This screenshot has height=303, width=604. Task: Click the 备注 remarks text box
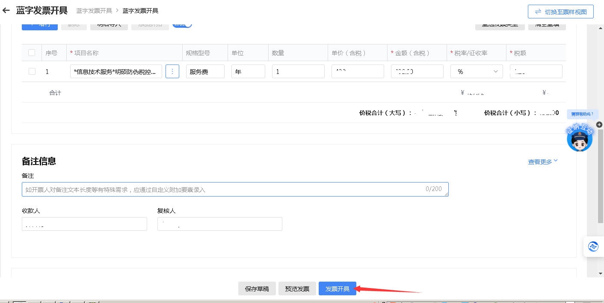(x=235, y=189)
